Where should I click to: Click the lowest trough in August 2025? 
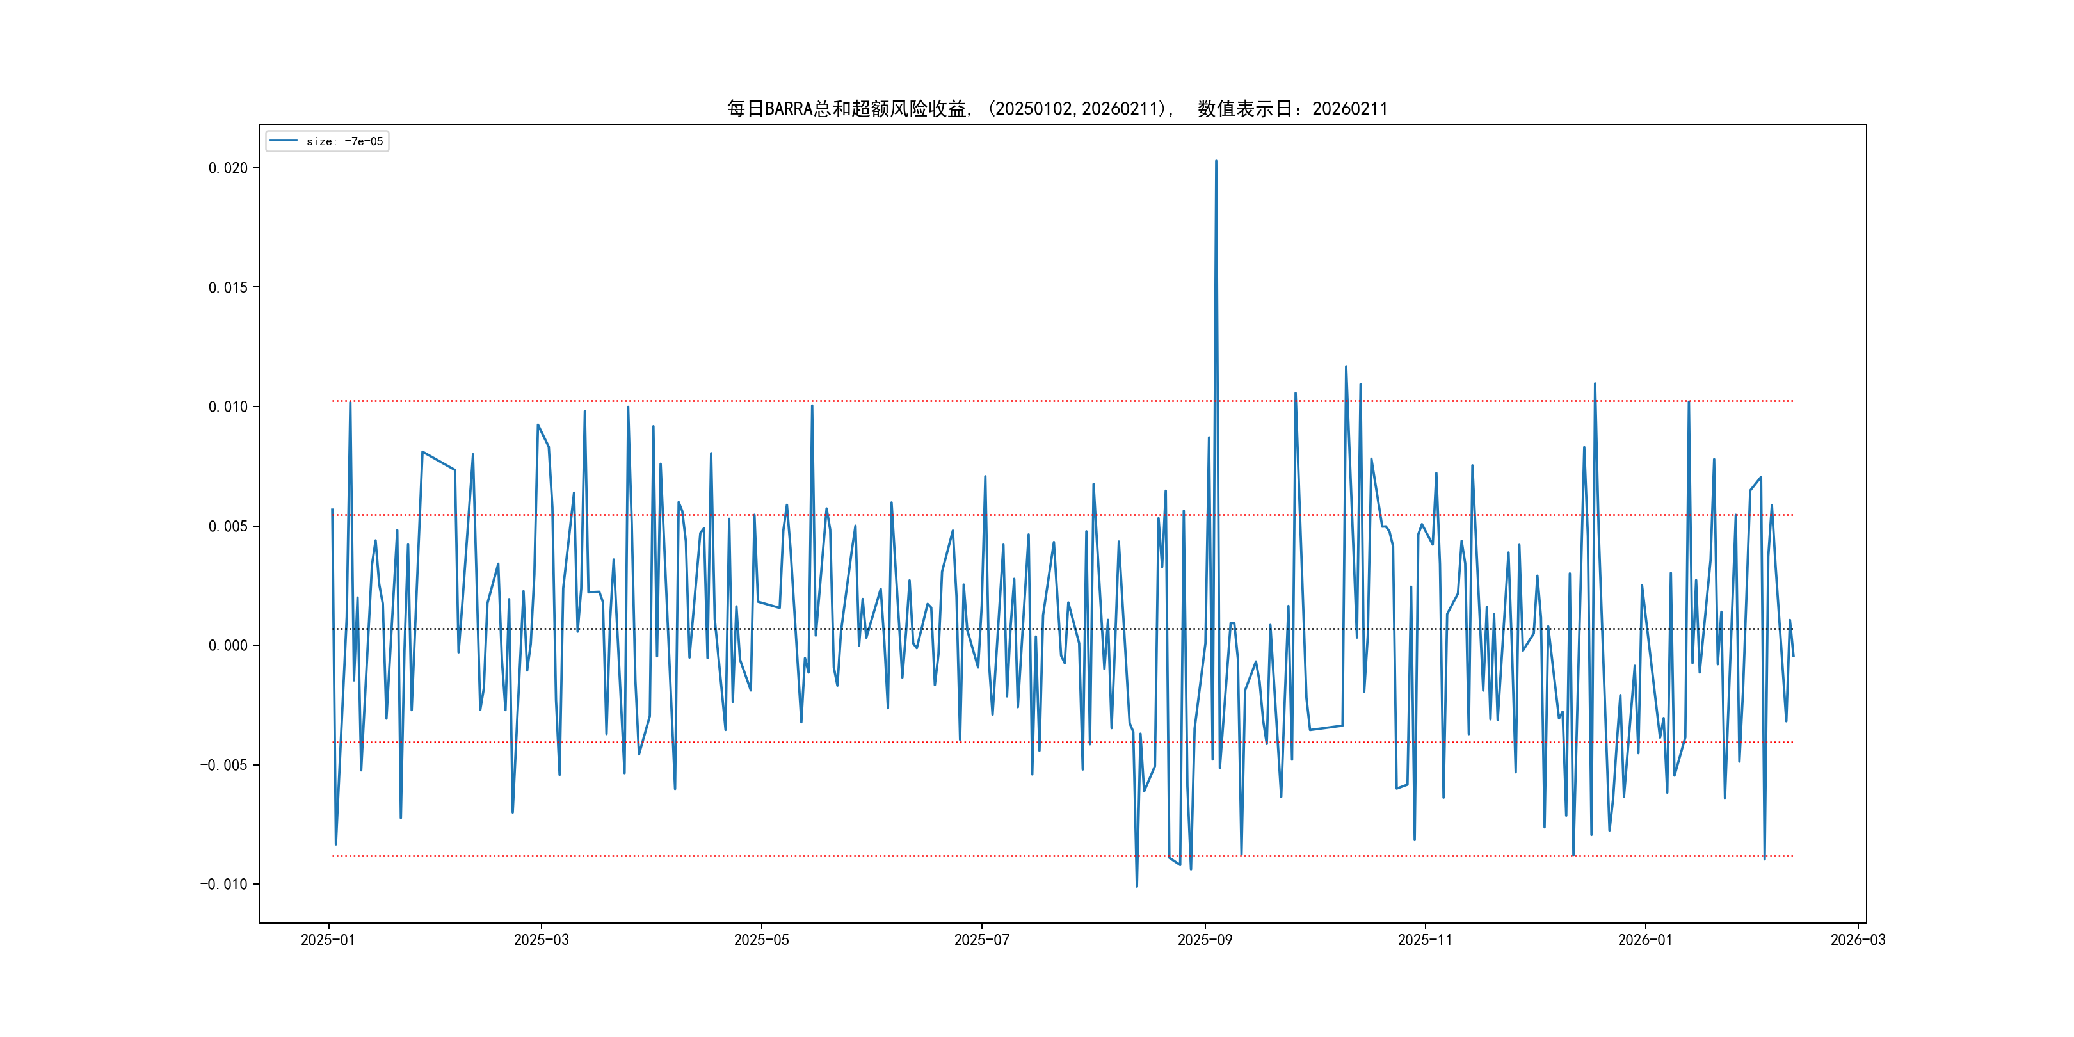(x=1137, y=887)
